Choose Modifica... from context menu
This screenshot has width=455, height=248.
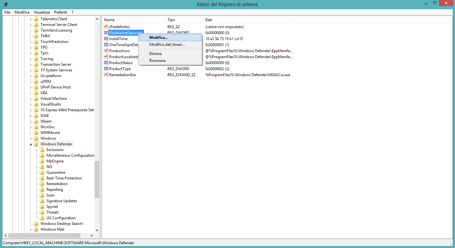170,38
